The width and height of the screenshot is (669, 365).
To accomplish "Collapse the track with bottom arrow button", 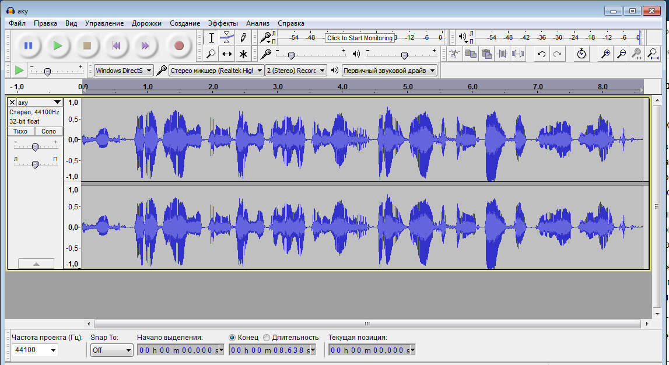I will coord(36,264).
